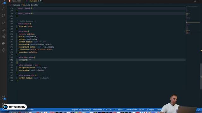Open the Docker whale view
Screen dimensions: 202x113
click(3, 43)
